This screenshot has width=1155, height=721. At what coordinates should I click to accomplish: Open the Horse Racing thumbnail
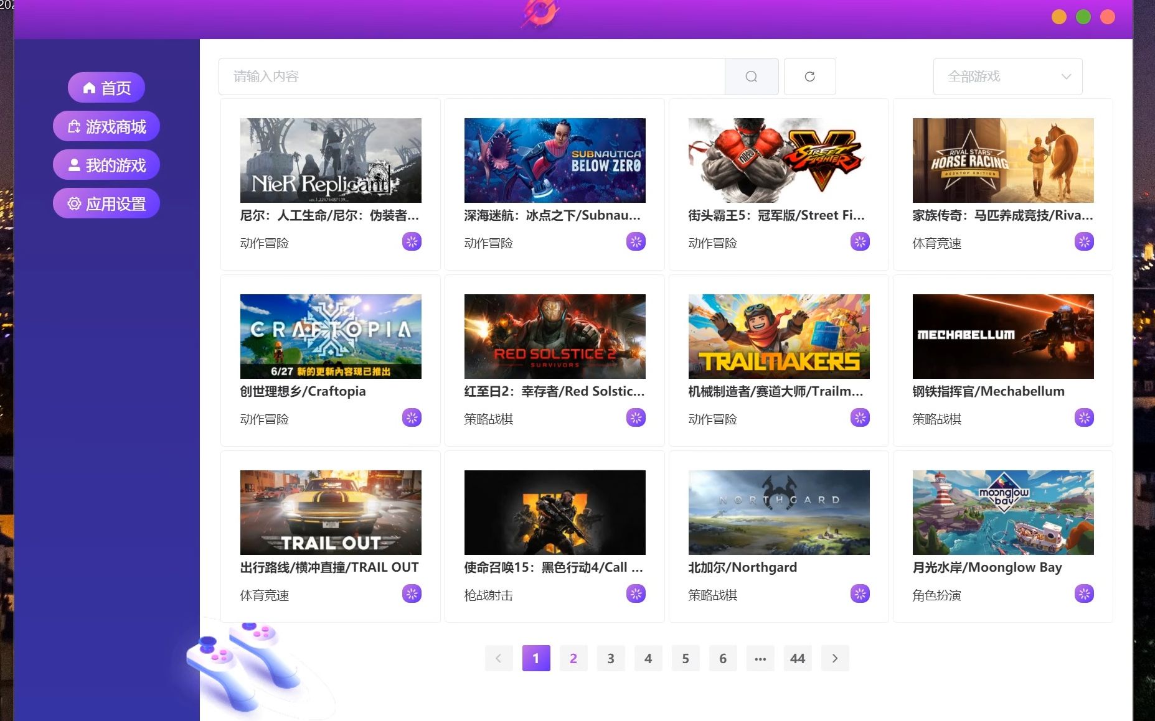coord(1003,160)
